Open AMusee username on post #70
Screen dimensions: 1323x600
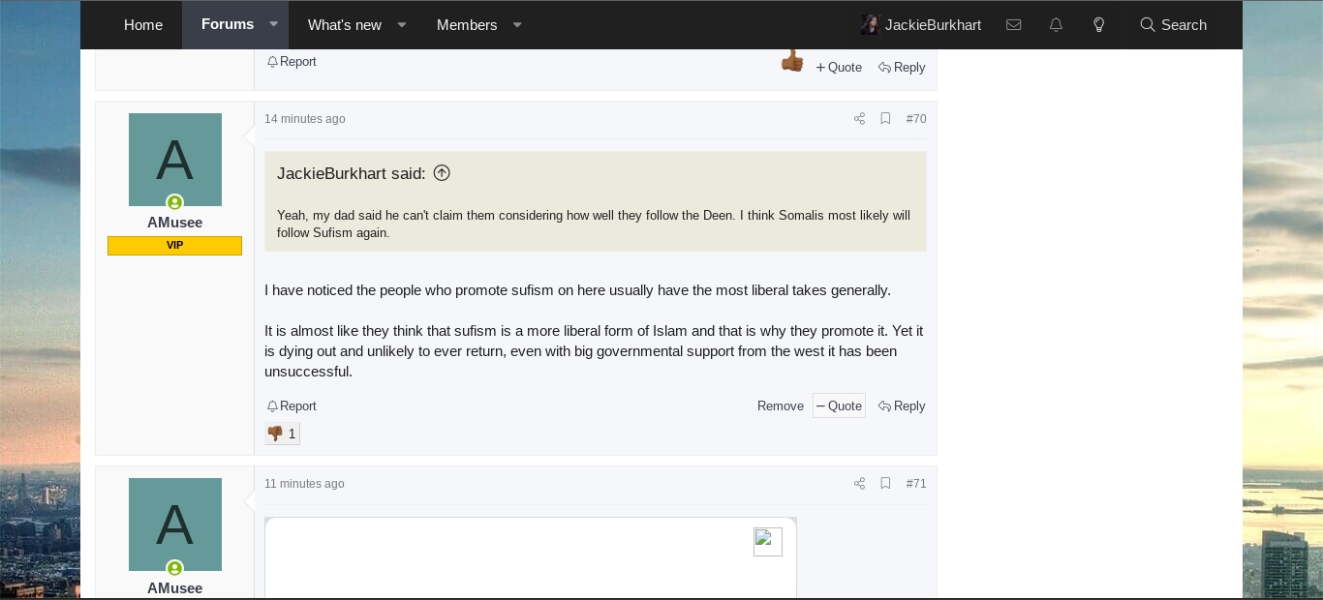click(175, 223)
